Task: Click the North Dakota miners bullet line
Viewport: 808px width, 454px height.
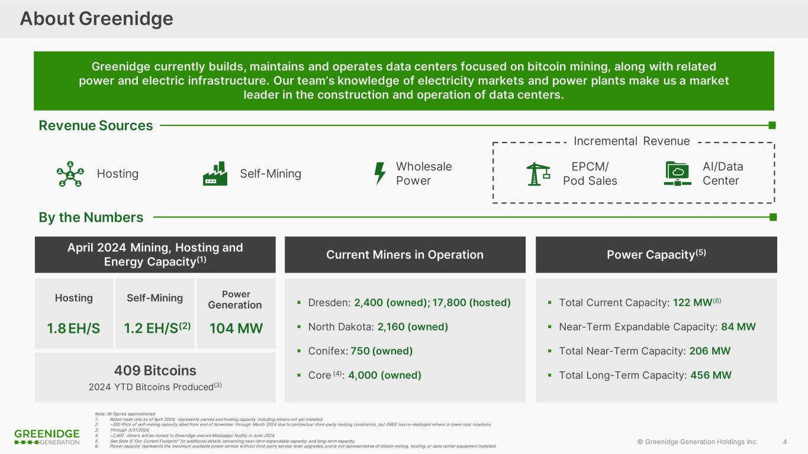Action: click(x=373, y=327)
